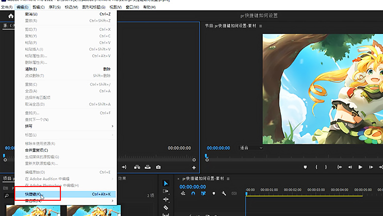The image size is (383, 216).
Task: Toggle Linked Selection in timeline
Action: pos(203,193)
